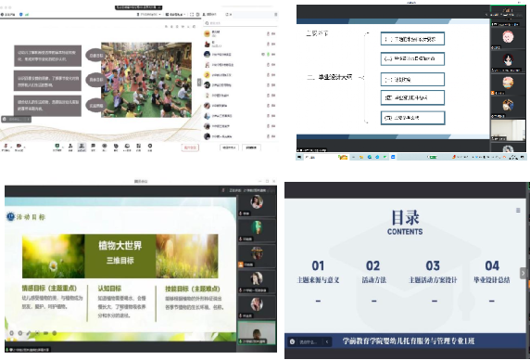This screenshot has height=360, width=530.
Task: Click the search field in the participants panel
Action: point(240,23)
